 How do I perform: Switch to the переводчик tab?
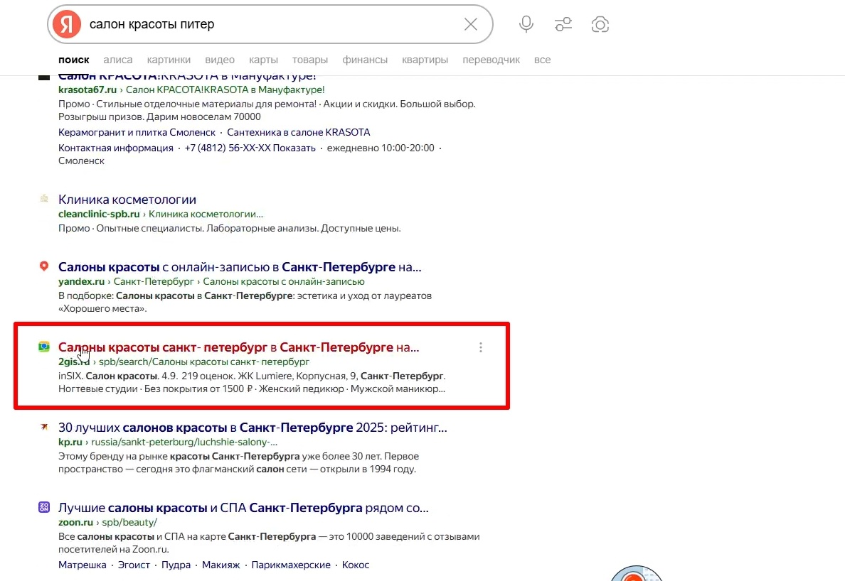pos(491,60)
